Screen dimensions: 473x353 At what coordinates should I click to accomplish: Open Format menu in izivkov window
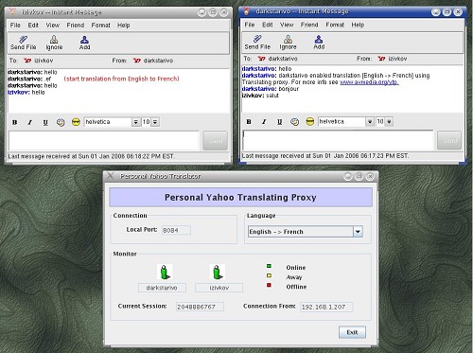click(x=100, y=25)
